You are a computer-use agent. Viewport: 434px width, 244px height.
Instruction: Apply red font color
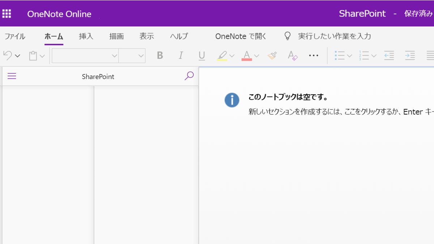pos(247,56)
